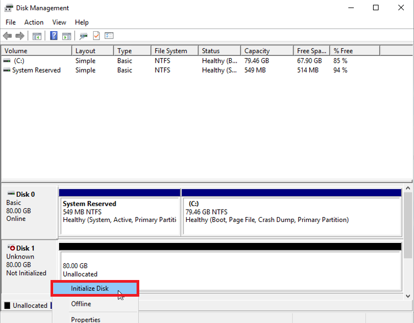Select Properties in the context menu
This screenshot has height=323, width=414.
85,319
